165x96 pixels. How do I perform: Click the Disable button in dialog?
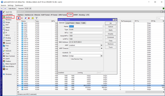pos(110,34)
